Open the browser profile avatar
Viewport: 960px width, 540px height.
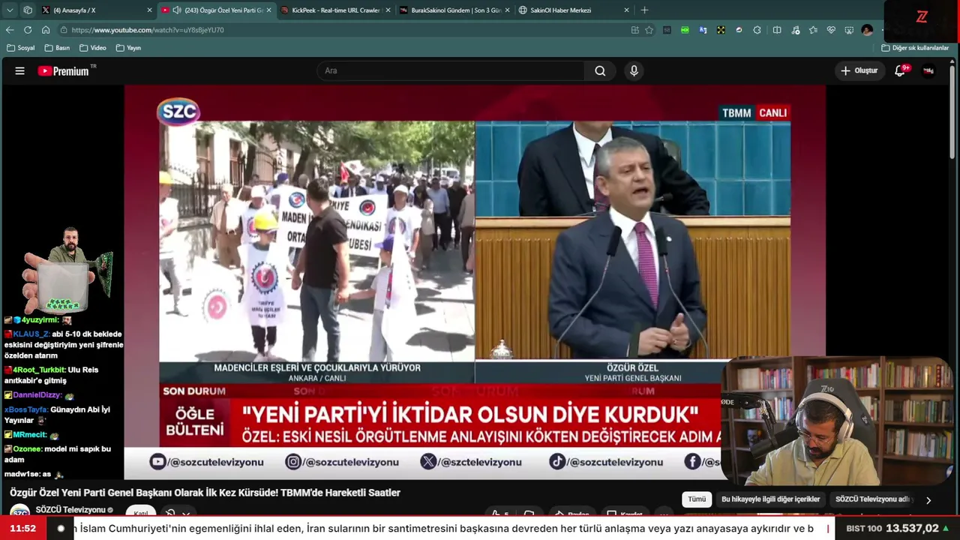pyautogui.click(x=867, y=30)
